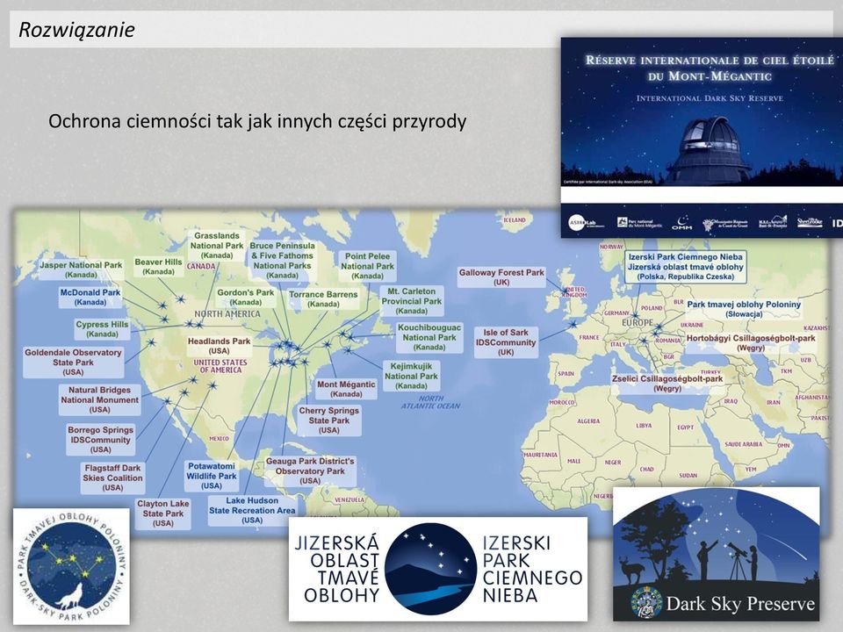The image size is (843, 632).
Task: Click the EUROPE map label
Action: click(638, 323)
